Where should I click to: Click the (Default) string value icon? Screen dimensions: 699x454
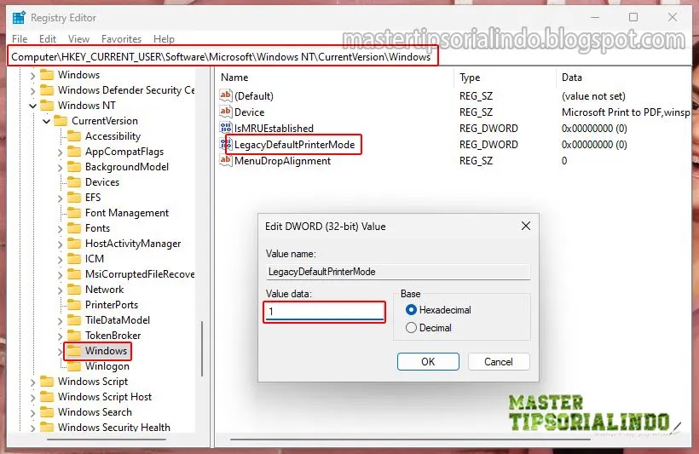click(x=226, y=95)
